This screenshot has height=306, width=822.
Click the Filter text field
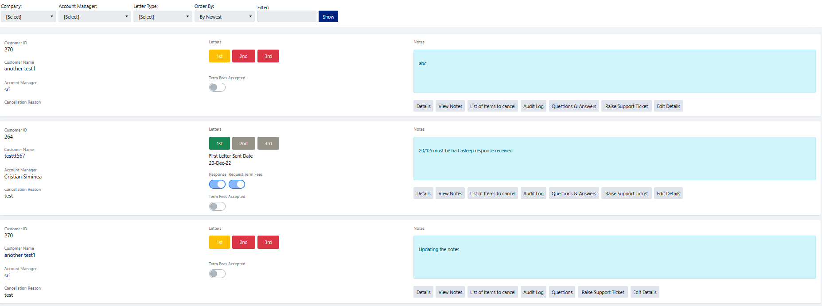pos(287,17)
